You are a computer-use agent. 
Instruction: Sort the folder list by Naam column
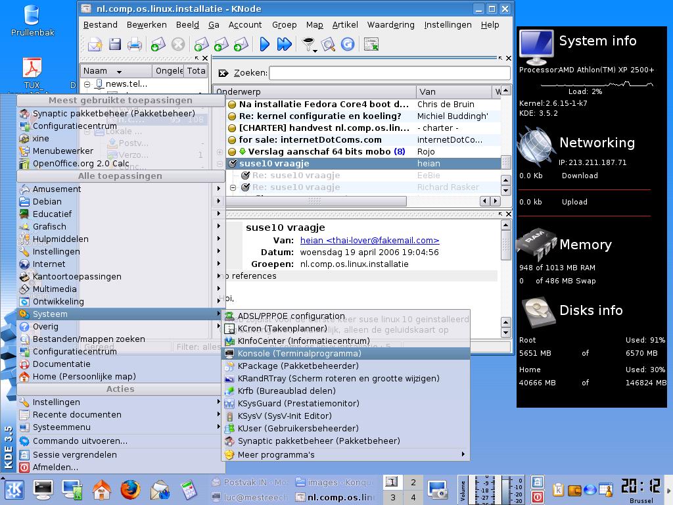(x=116, y=71)
